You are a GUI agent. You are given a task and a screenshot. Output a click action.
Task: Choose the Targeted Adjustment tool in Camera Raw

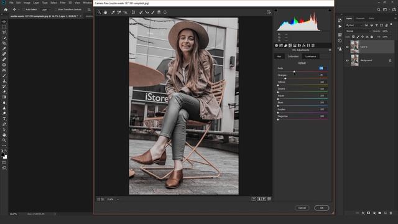126,12
